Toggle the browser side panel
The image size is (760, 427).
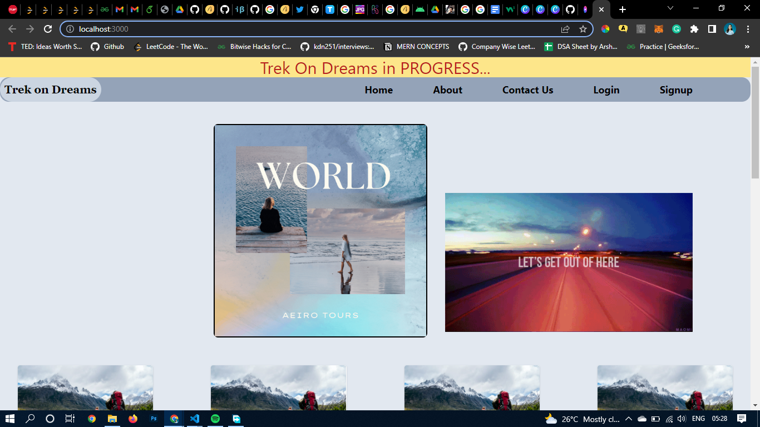point(712,29)
